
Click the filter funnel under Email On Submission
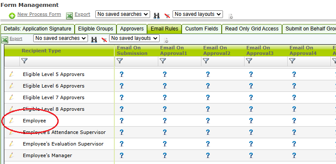(119, 61)
